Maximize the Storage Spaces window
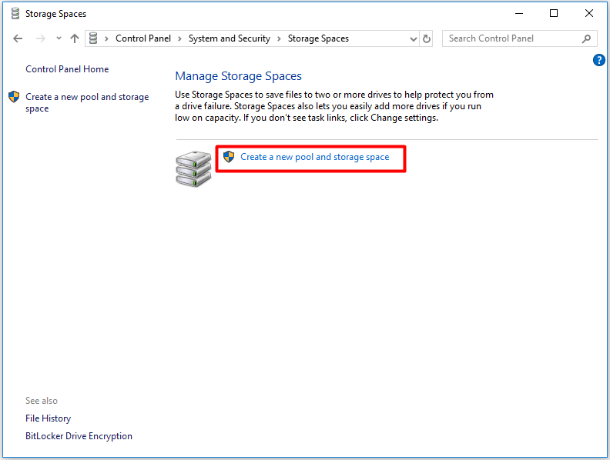 pos(554,14)
